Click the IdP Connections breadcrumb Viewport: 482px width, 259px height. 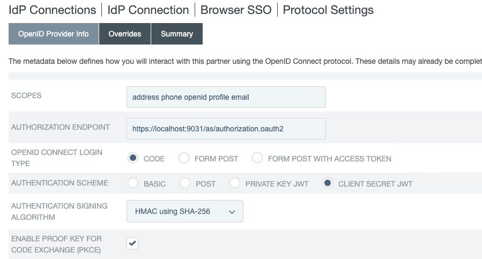coord(52,10)
